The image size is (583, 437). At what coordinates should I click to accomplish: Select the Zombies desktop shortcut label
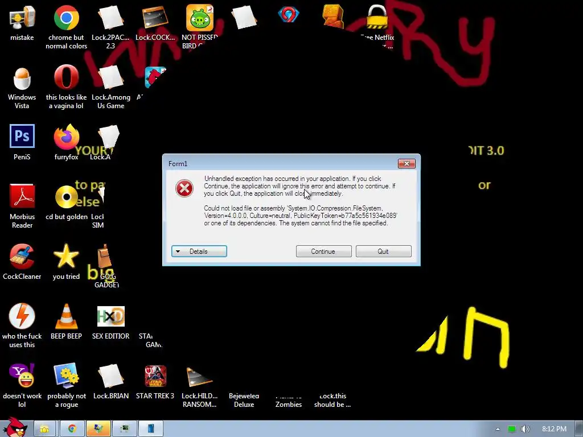click(x=289, y=405)
